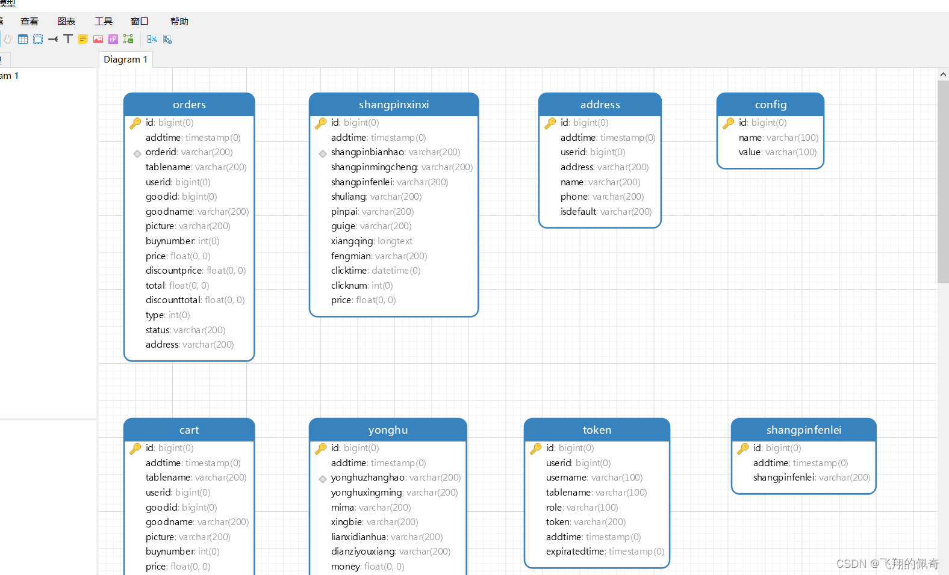Click the 'clicktime: datetime(0)' field
Image resolution: width=949 pixels, height=575 pixels.
click(x=376, y=271)
